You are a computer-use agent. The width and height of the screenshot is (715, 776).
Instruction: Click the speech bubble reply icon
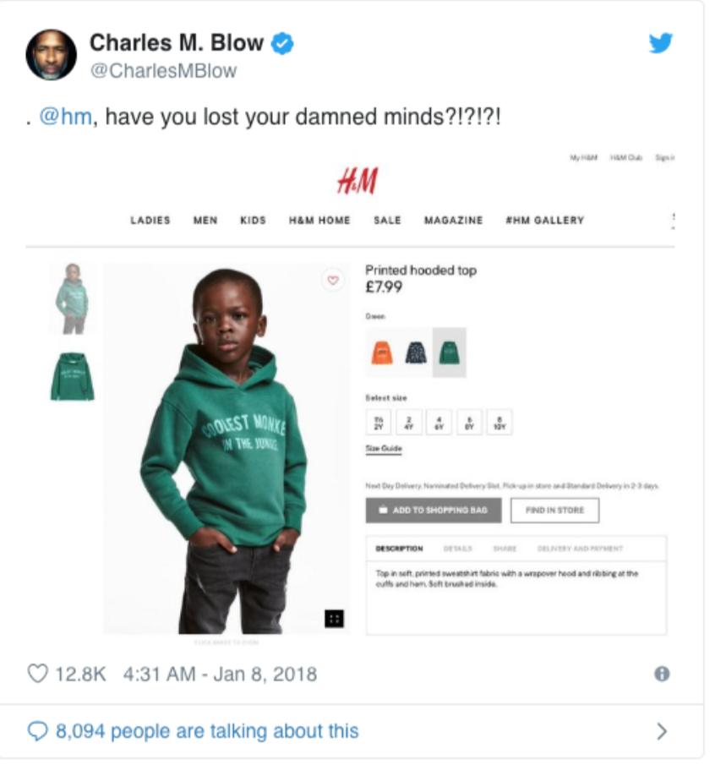[x=37, y=731]
